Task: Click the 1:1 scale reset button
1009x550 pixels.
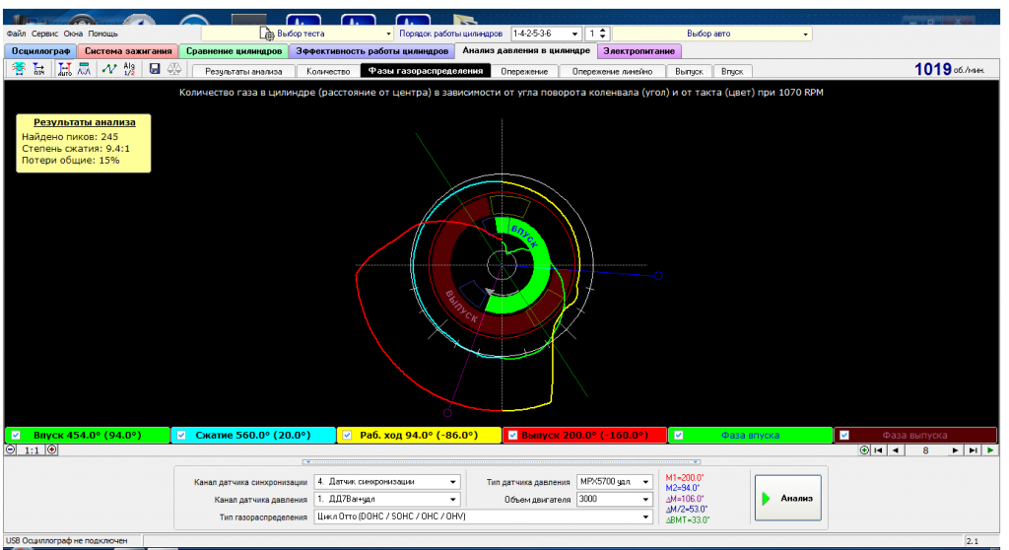Action: pyautogui.click(x=32, y=450)
